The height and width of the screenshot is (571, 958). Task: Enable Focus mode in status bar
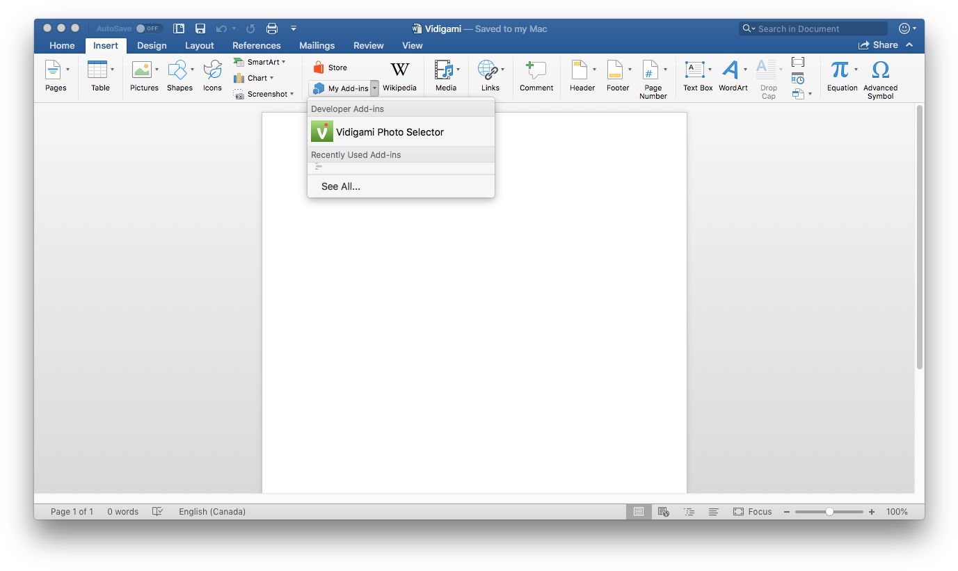753,512
